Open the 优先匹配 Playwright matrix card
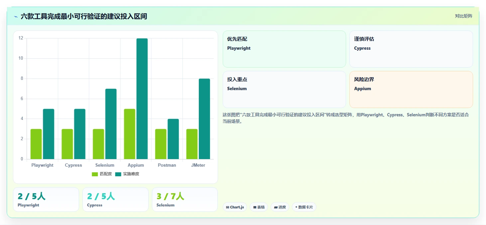This screenshot has width=486, height=225. (284, 49)
